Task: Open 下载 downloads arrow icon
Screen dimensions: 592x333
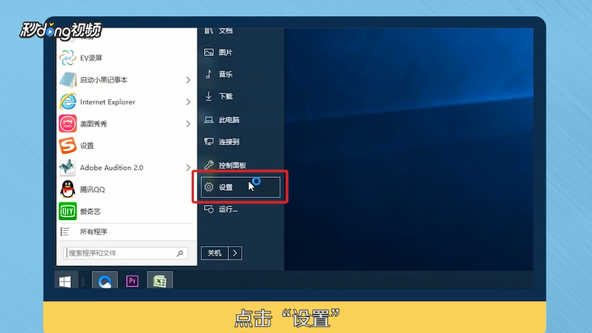Action: point(209,96)
